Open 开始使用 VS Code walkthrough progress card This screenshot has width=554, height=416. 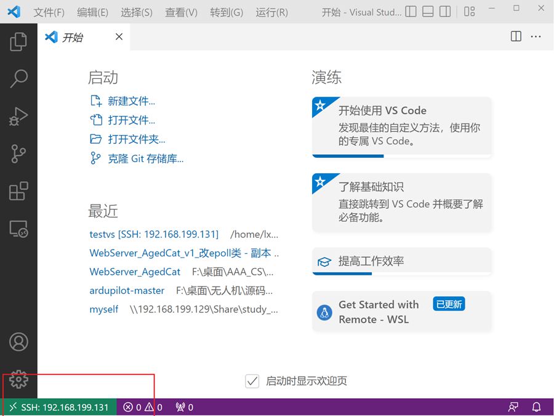(401, 126)
